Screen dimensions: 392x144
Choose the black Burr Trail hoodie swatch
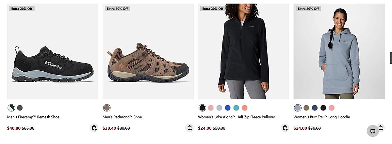coord(323,108)
